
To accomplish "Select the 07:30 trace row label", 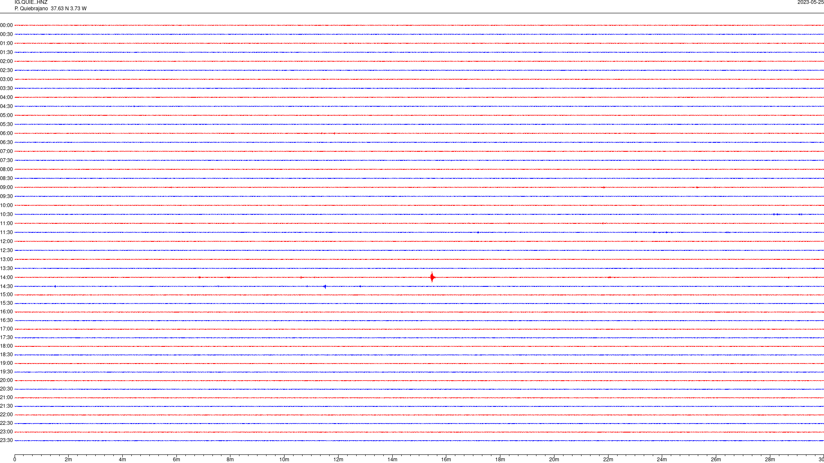I will (x=6, y=160).
